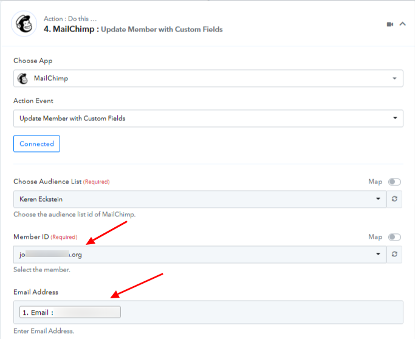Select the '1. Email' mapped tag

[70, 312]
